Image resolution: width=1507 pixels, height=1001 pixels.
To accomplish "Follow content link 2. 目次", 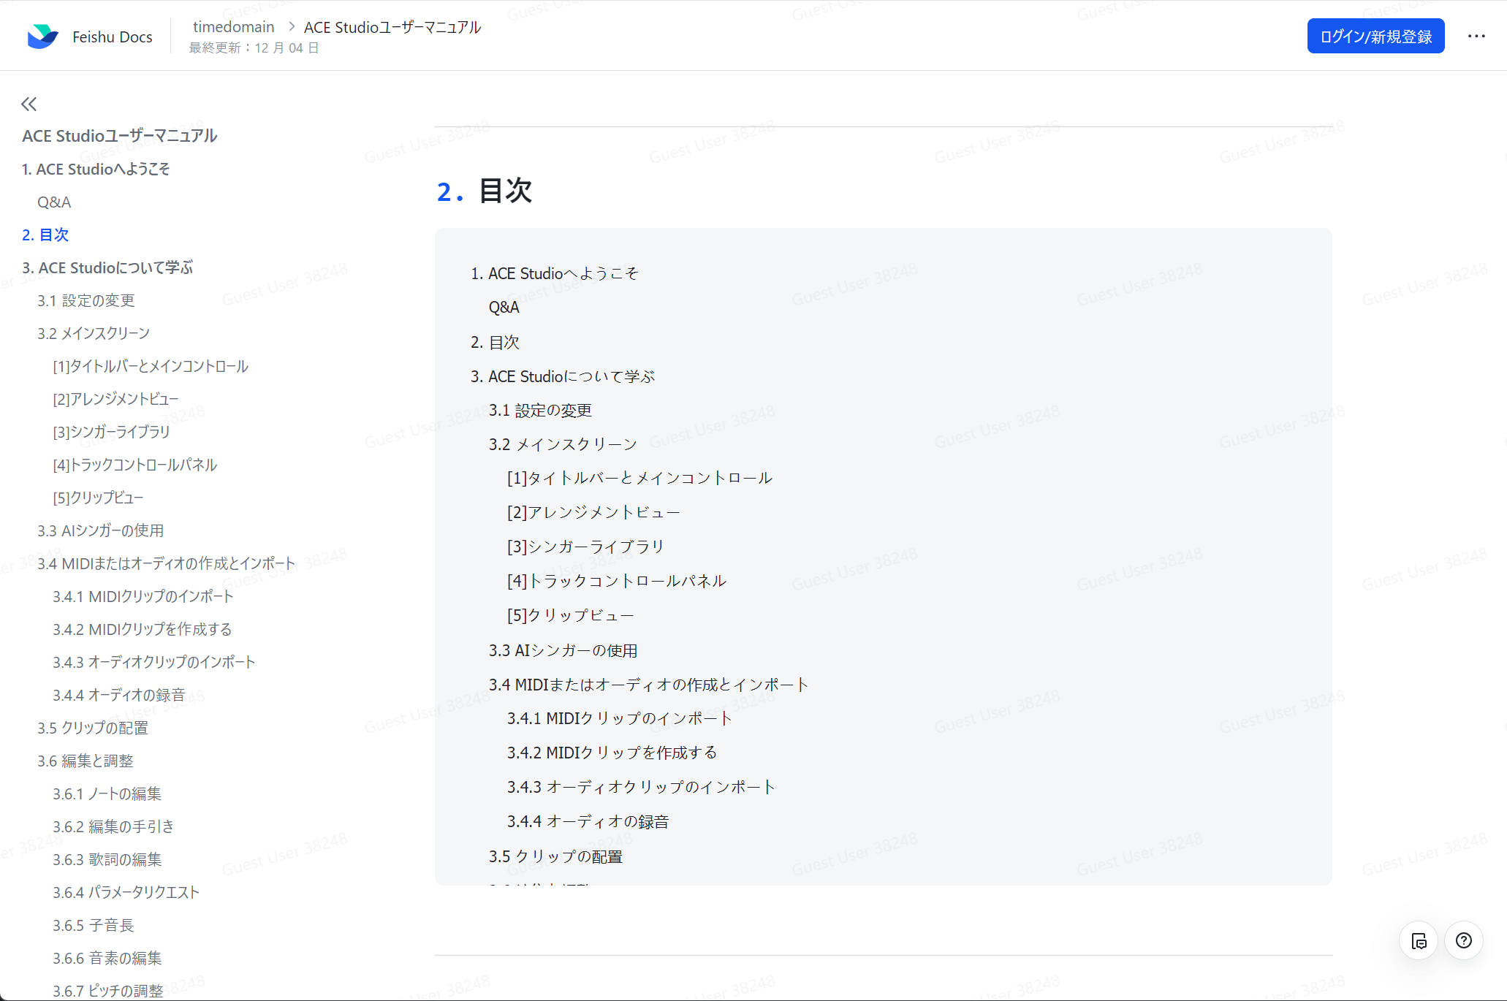I will coord(495,342).
